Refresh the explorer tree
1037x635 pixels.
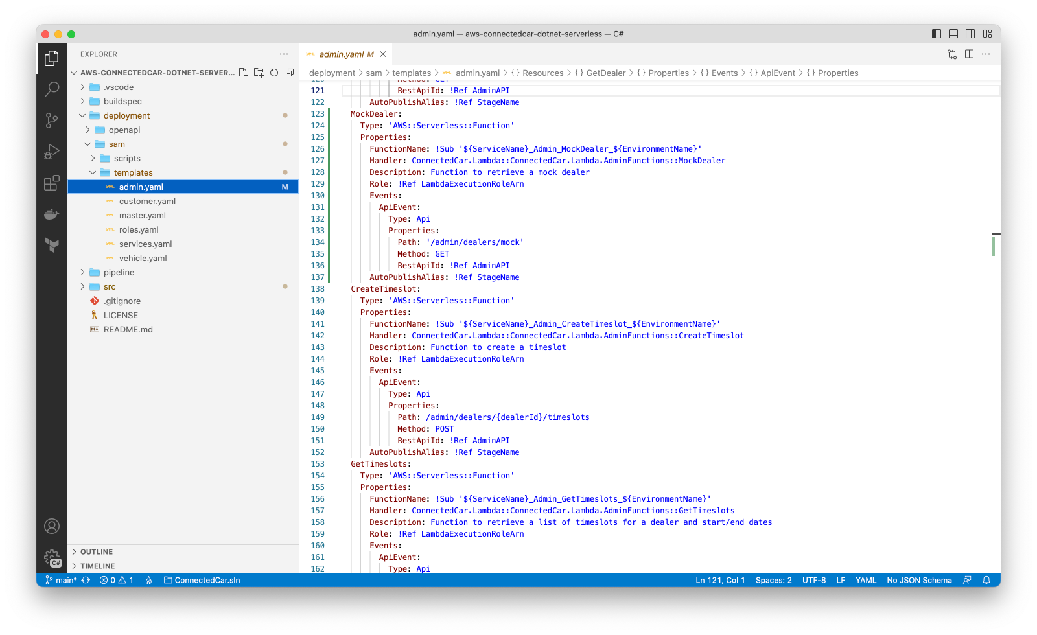click(274, 73)
